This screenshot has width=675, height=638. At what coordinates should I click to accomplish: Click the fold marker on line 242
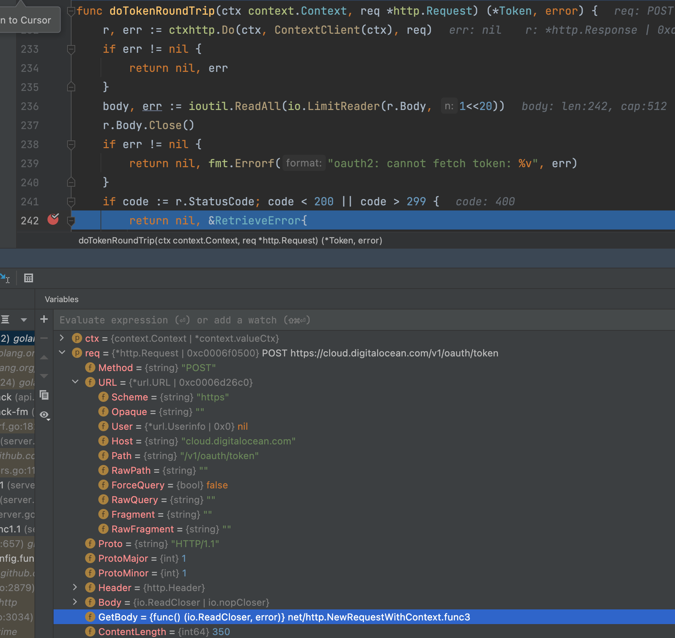(x=71, y=221)
